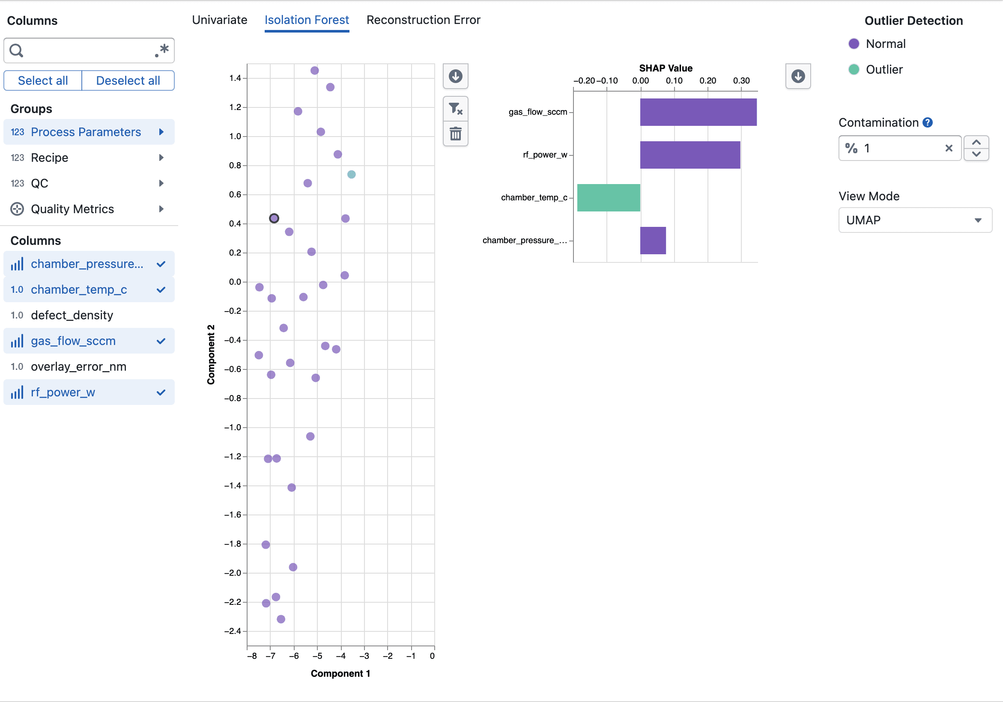Click the gas_flow_sccm histogram icon

(x=17, y=341)
